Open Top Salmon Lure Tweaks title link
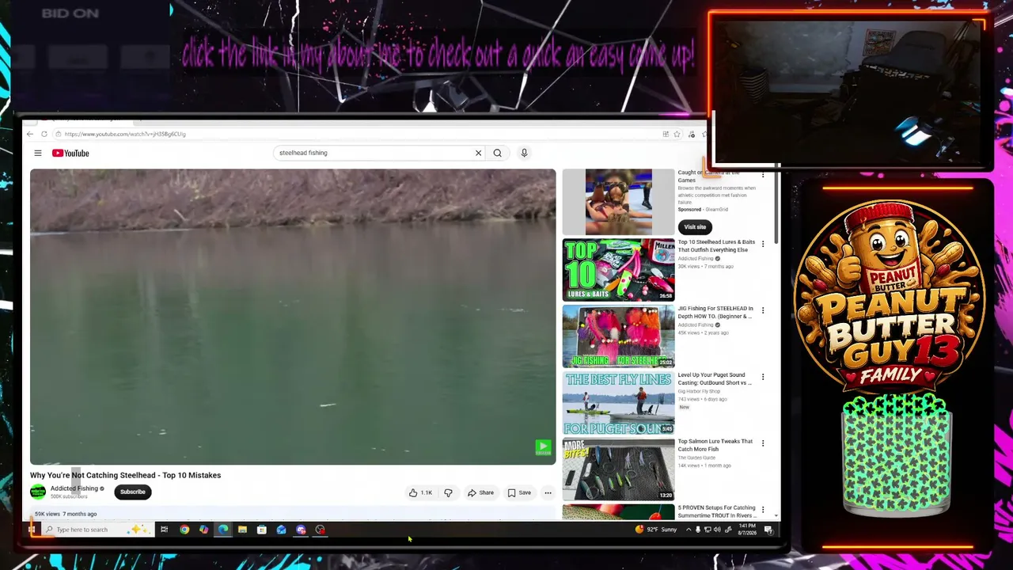 pos(715,446)
